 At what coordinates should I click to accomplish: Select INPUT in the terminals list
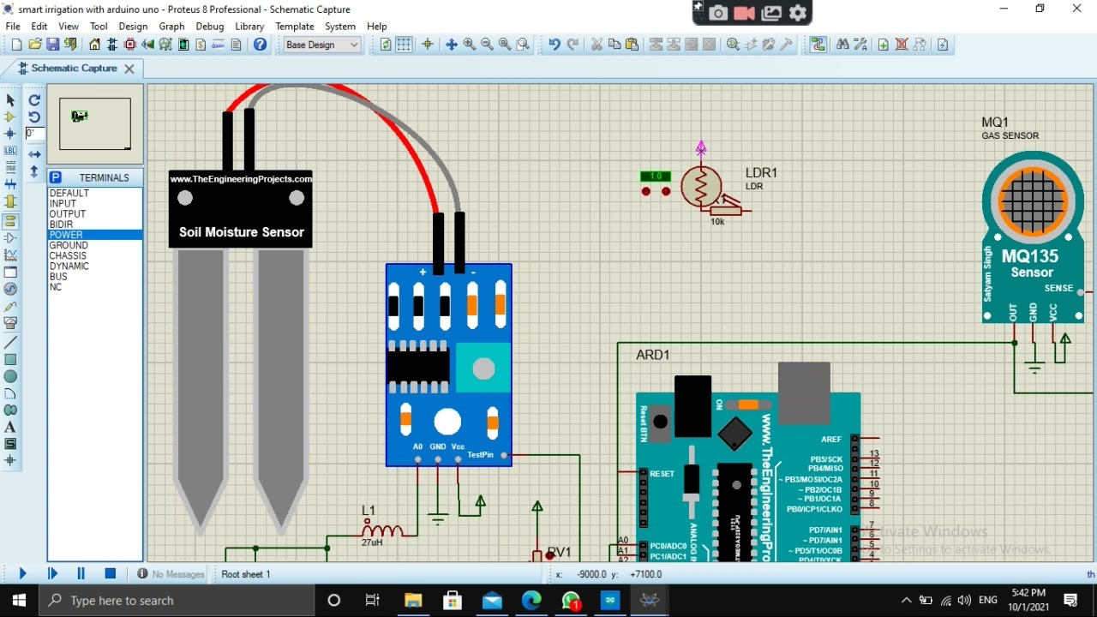[95, 204]
